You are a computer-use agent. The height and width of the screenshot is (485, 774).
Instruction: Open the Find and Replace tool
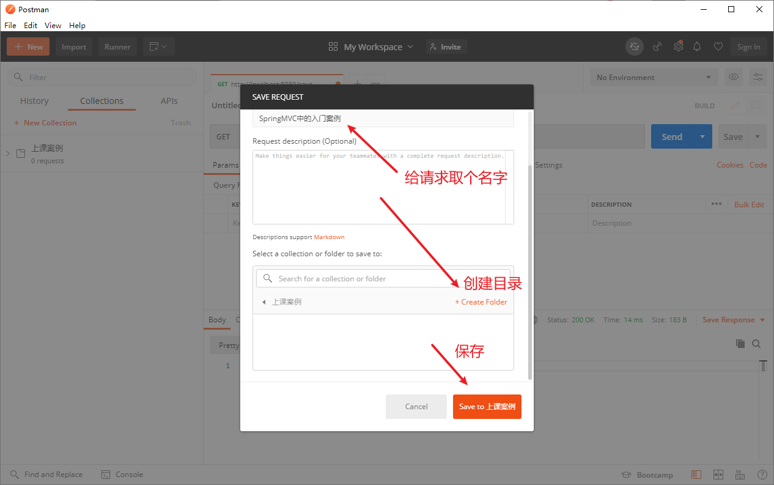46,475
